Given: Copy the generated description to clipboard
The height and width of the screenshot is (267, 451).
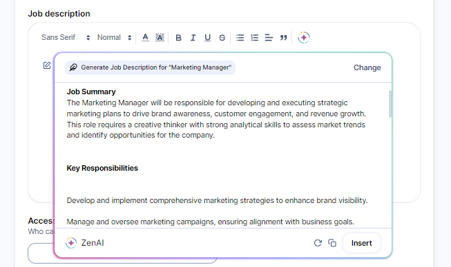Looking at the screenshot, I should click(x=332, y=243).
